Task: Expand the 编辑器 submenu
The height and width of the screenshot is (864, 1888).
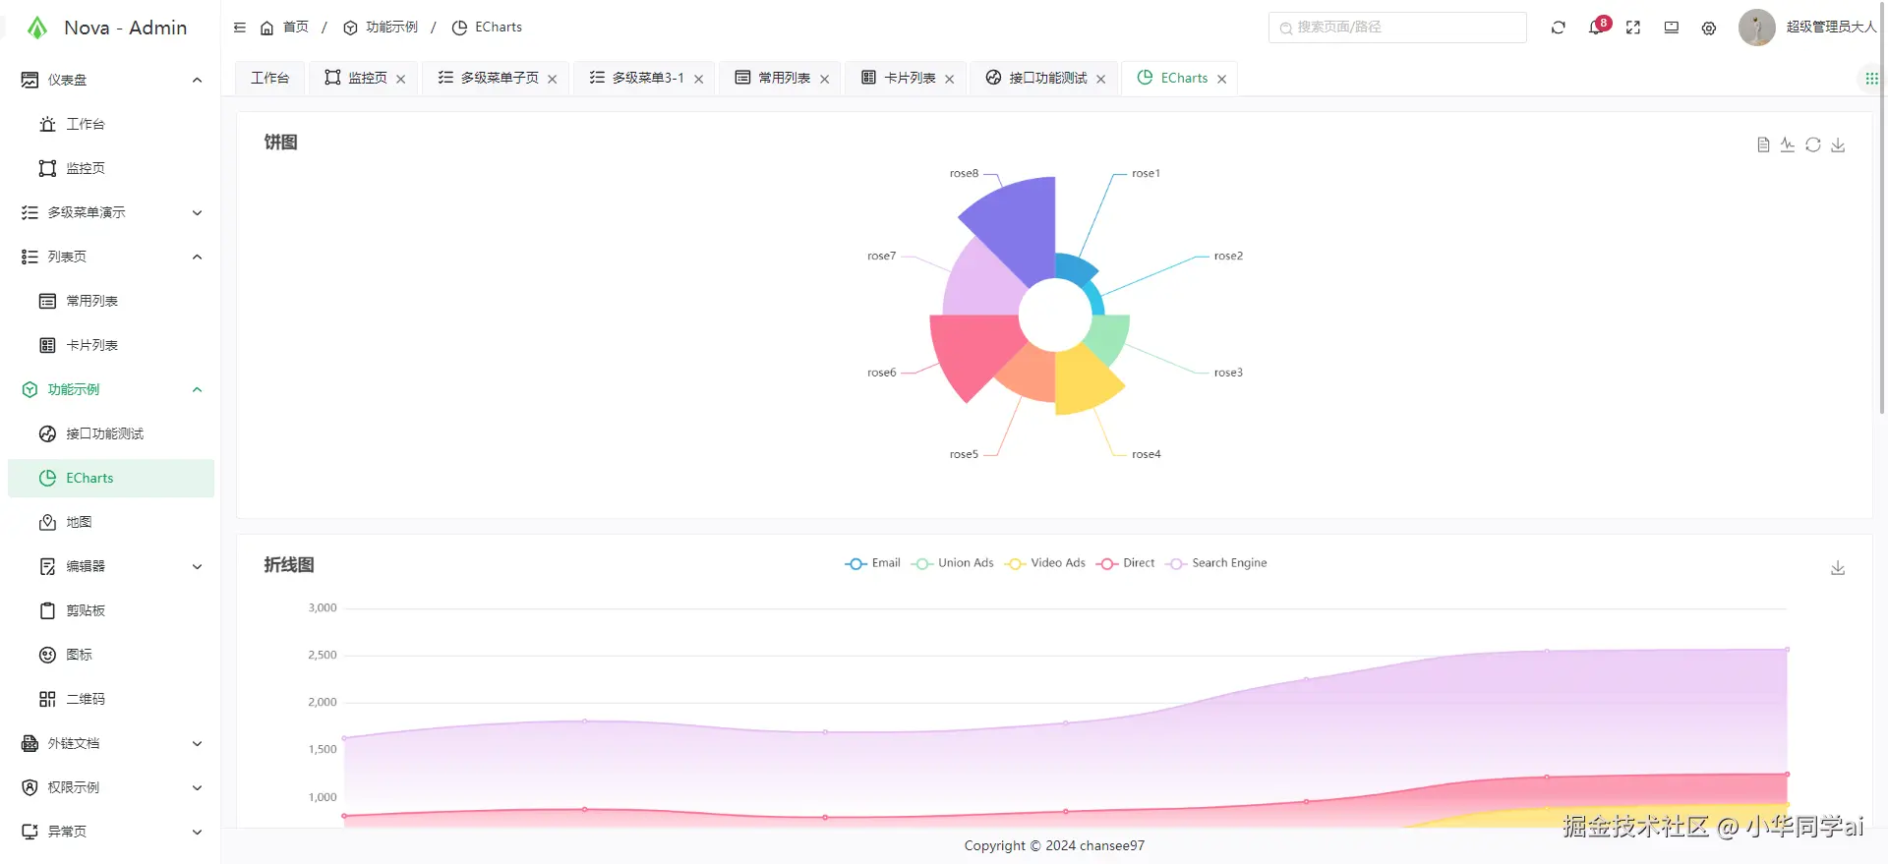Action: tap(111, 566)
